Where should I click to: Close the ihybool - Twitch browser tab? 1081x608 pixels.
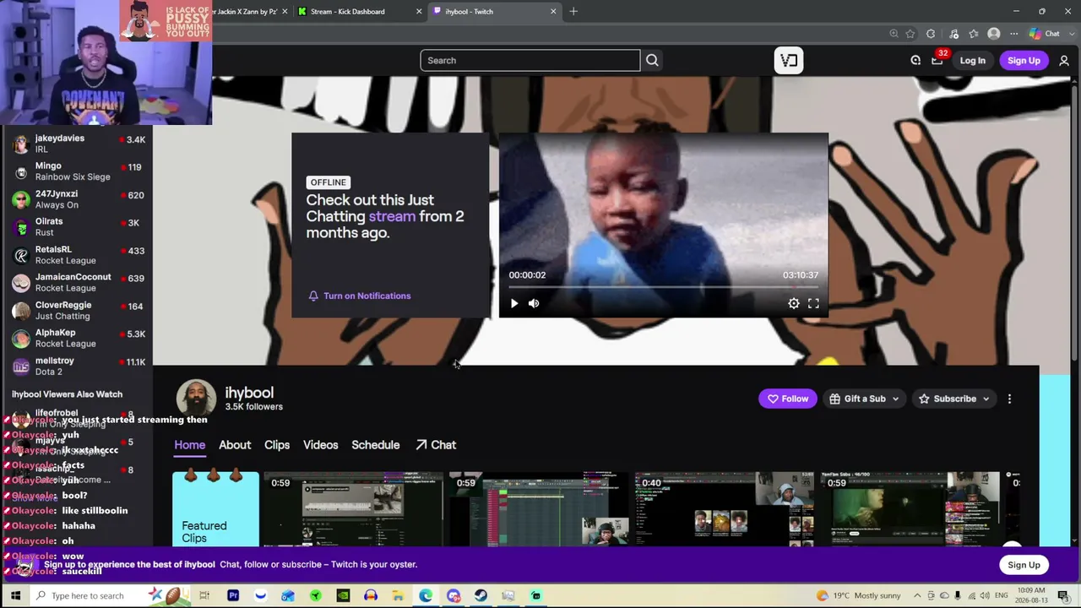tap(553, 12)
